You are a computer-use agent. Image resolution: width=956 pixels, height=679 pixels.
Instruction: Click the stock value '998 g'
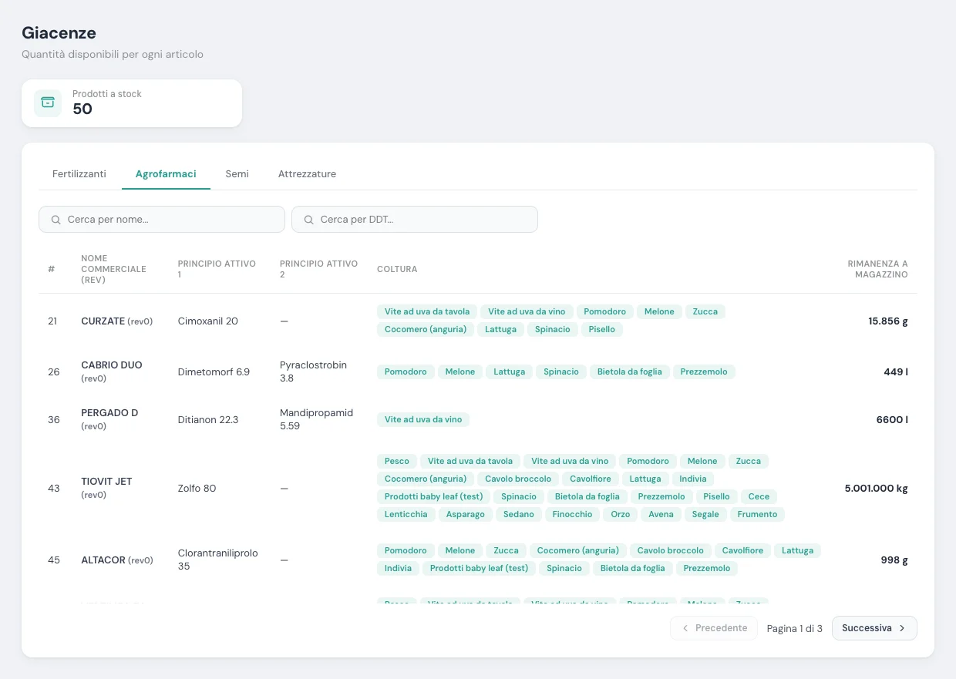click(894, 560)
